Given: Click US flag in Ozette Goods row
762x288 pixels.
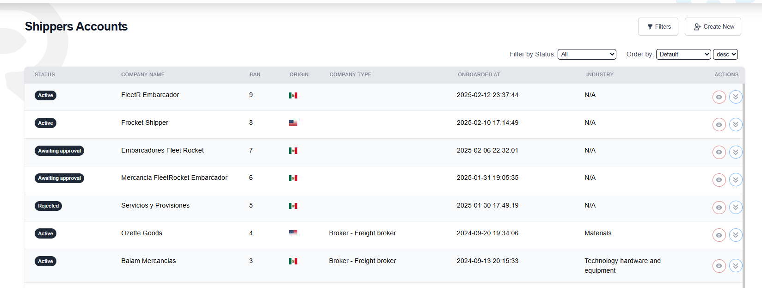Looking at the screenshot, I should pos(293,233).
